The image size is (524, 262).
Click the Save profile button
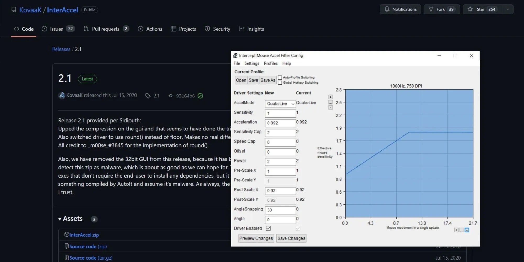tap(253, 80)
